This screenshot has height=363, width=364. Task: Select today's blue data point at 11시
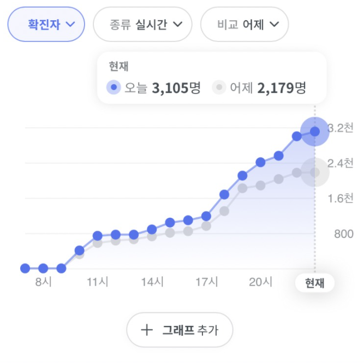point(98,236)
